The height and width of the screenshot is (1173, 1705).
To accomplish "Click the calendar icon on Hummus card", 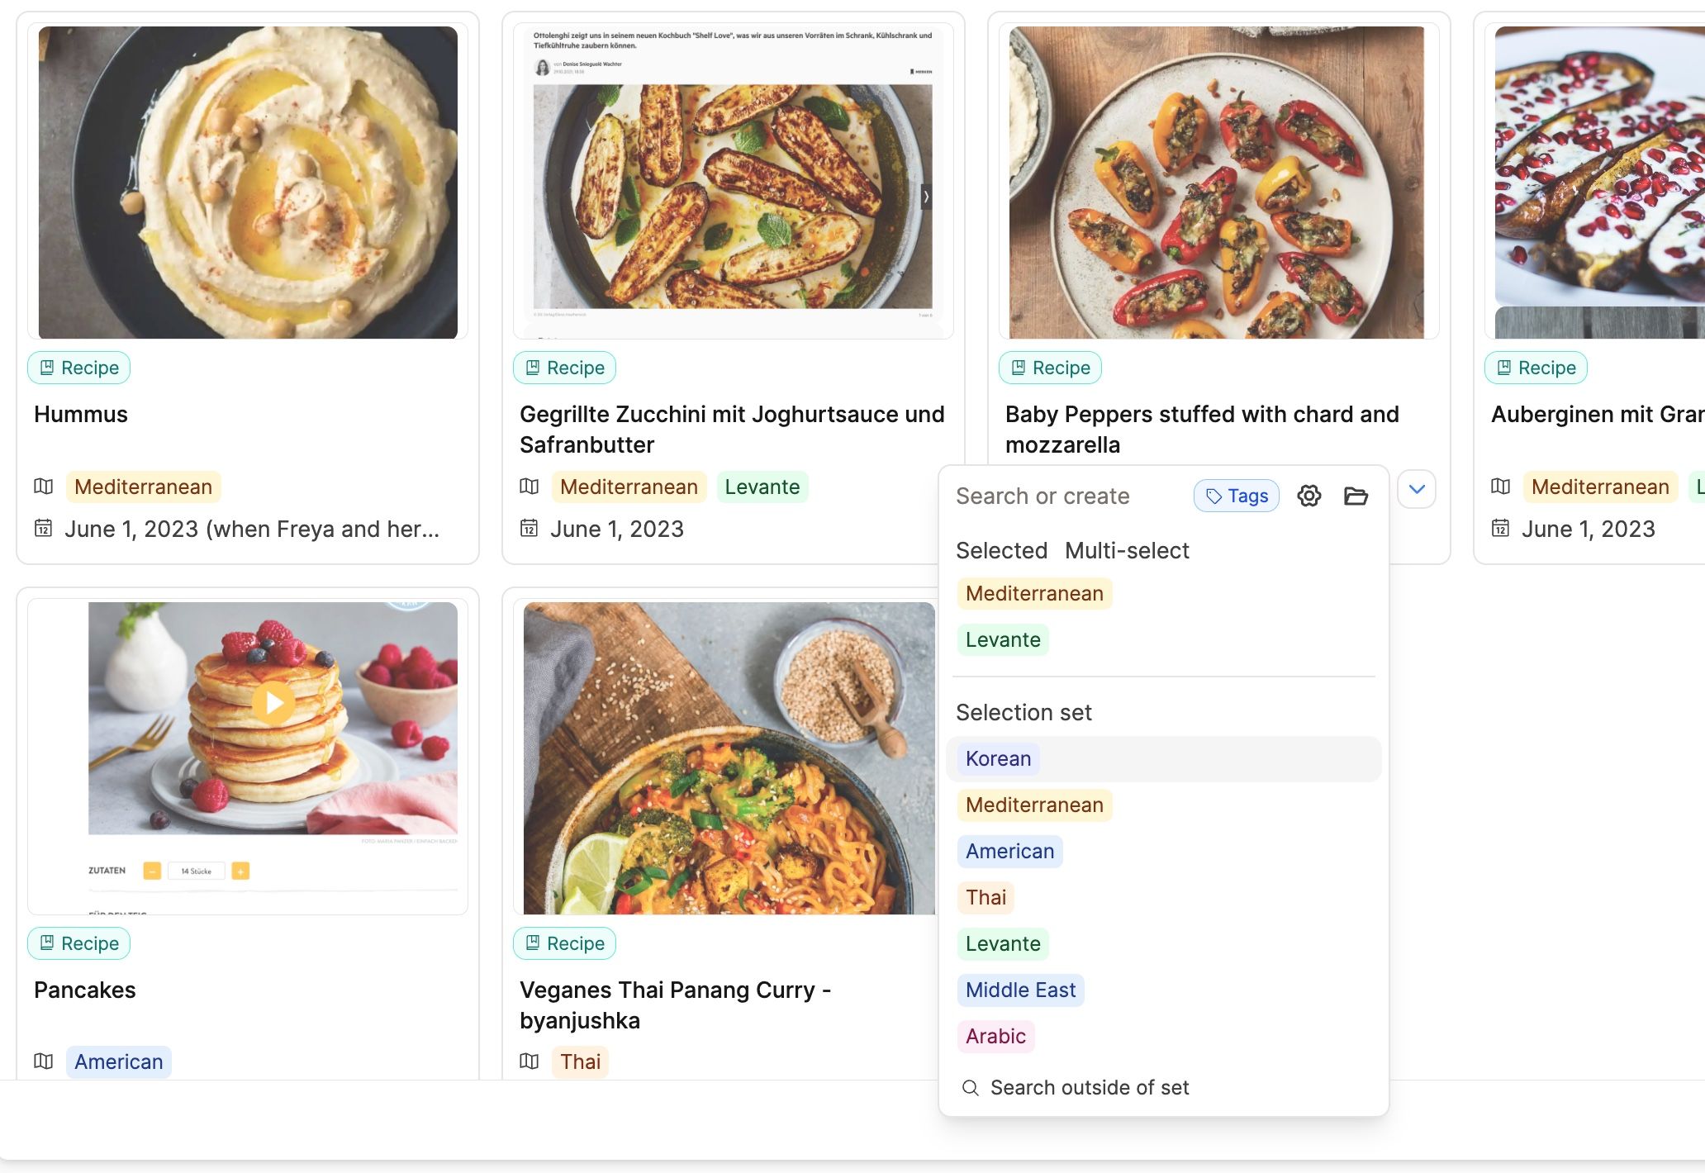I will [44, 529].
